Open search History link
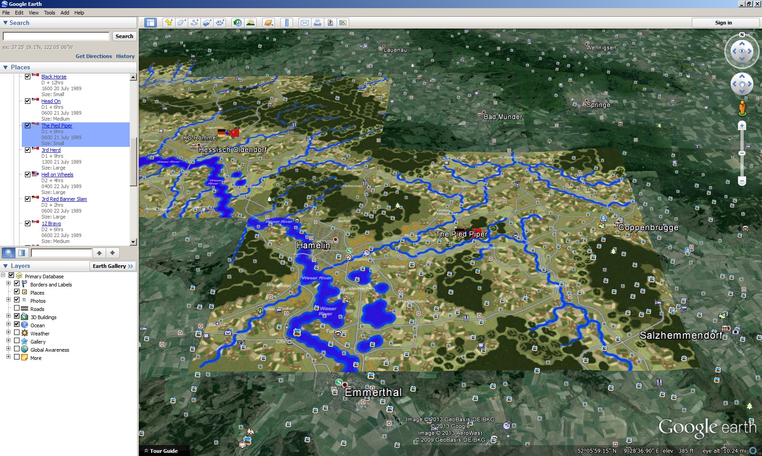762x456 pixels. tap(125, 56)
